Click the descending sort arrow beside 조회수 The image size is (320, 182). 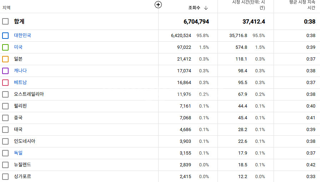pyautogui.click(x=206, y=8)
